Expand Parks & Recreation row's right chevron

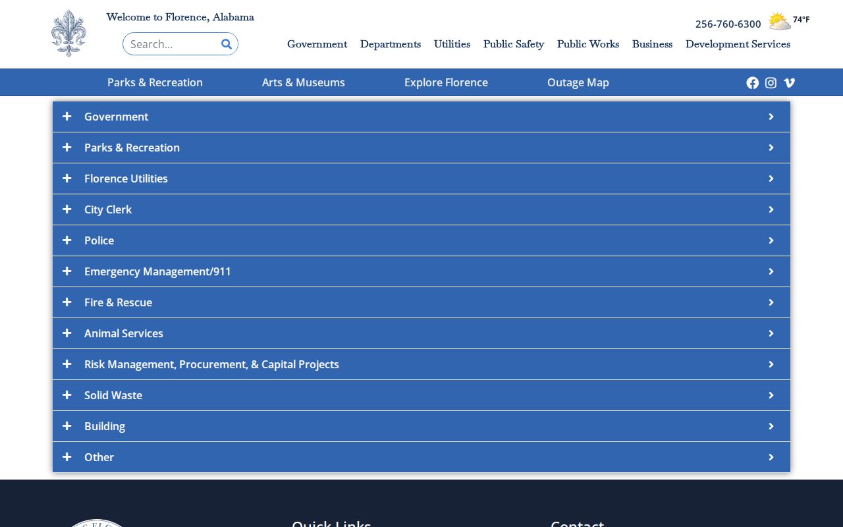click(x=771, y=148)
